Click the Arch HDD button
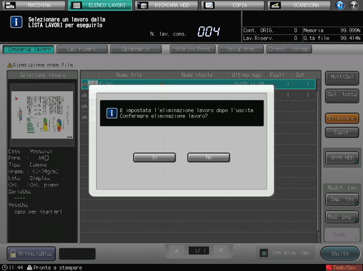This screenshot has width=363, height=271. coord(342,158)
